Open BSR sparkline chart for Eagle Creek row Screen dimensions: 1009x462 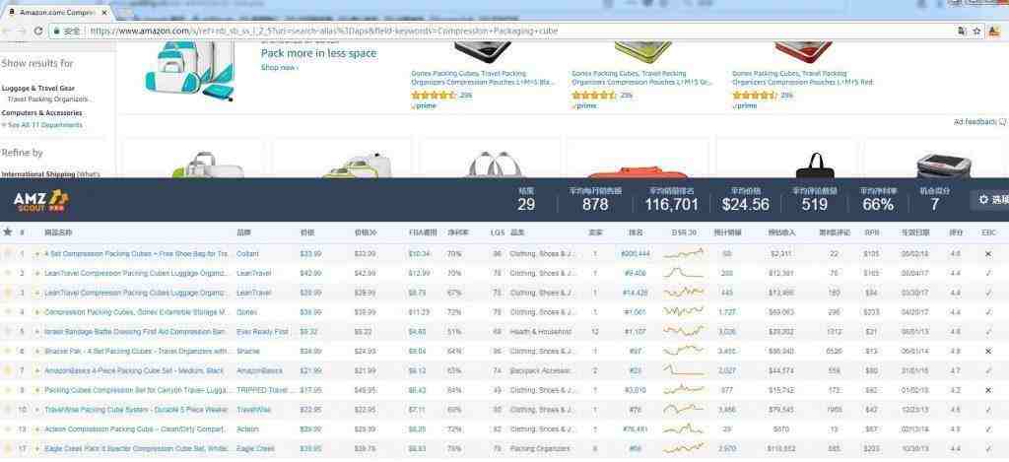click(x=684, y=448)
